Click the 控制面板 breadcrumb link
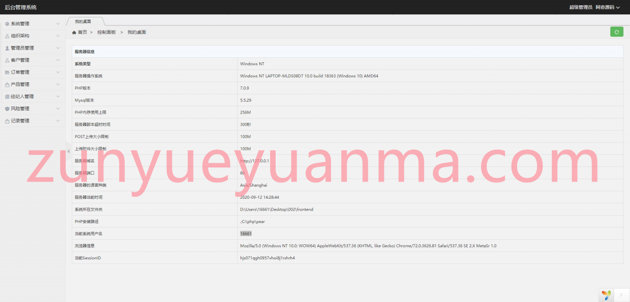Viewport: 630px width, 302px height. [x=107, y=32]
